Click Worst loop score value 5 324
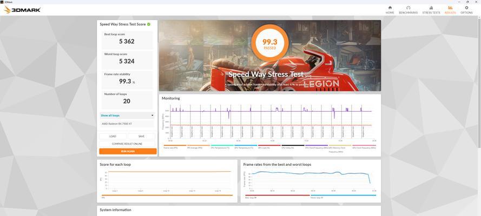 (127, 61)
